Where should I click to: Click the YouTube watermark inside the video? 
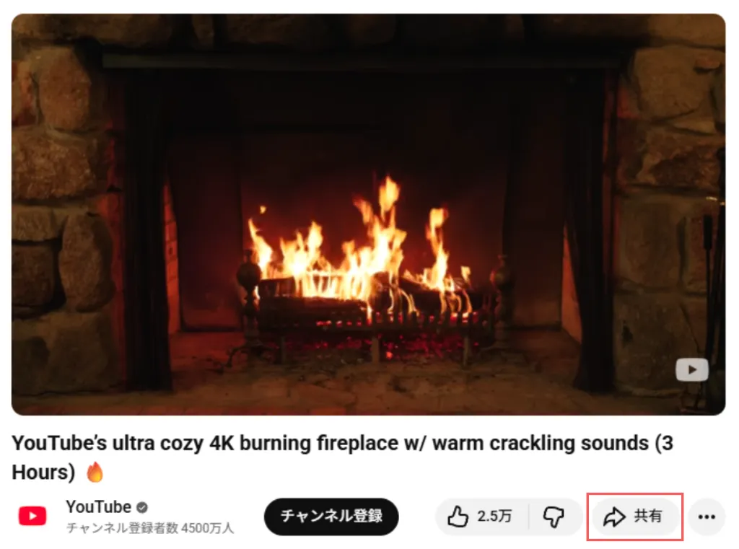point(692,369)
